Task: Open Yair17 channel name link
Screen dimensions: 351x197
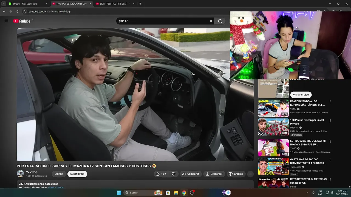Action: click(30, 172)
